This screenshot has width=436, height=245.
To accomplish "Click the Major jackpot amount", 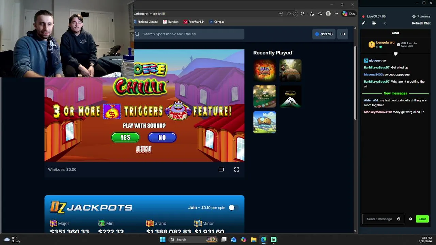I will (x=69, y=231).
